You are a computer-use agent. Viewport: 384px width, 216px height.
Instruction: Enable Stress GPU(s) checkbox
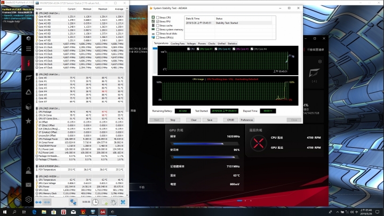click(158, 37)
